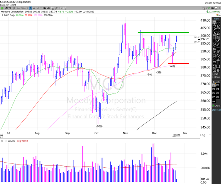Select drawing board #8
This screenshot has width=221, height=184.
coord(218,97)
